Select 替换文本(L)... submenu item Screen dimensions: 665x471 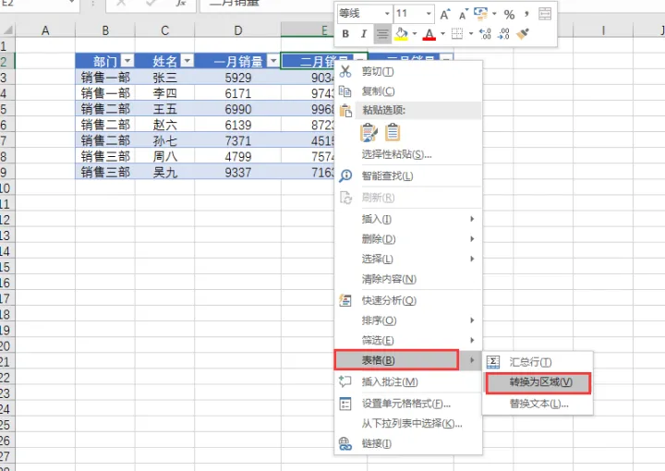[538, 404]
